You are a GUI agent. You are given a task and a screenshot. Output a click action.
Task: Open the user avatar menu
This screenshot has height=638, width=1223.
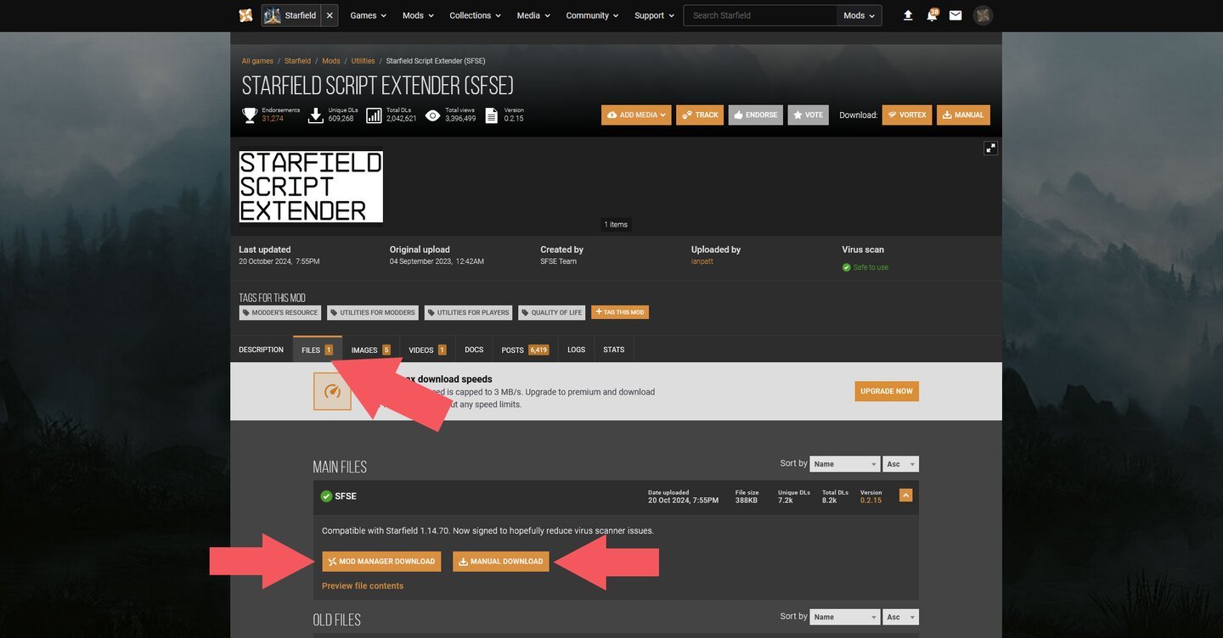(983, 15)
